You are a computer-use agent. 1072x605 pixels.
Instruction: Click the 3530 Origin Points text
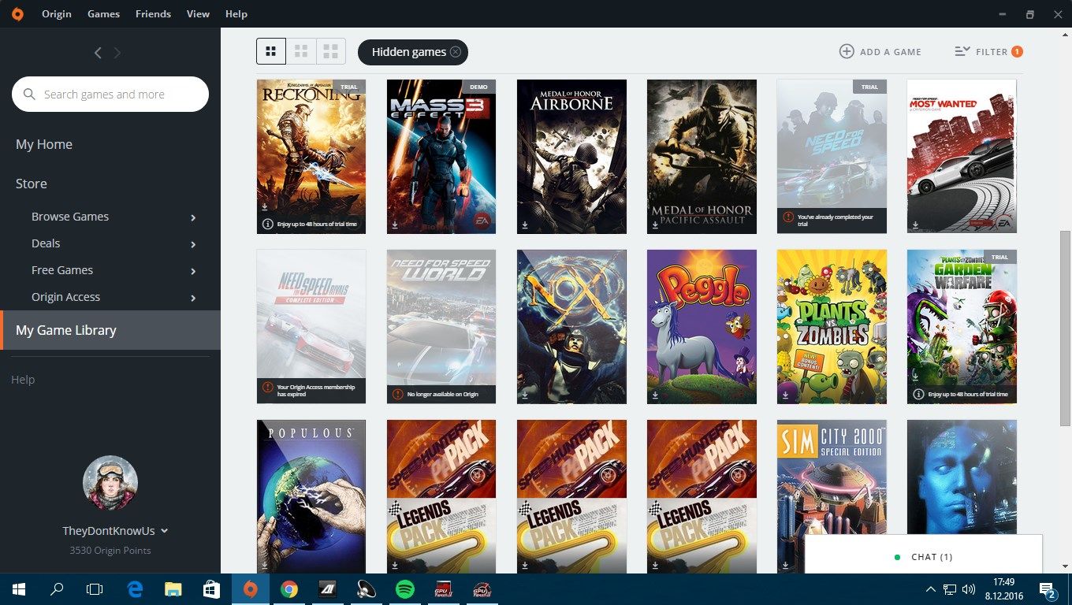click(x=110, y=551)
